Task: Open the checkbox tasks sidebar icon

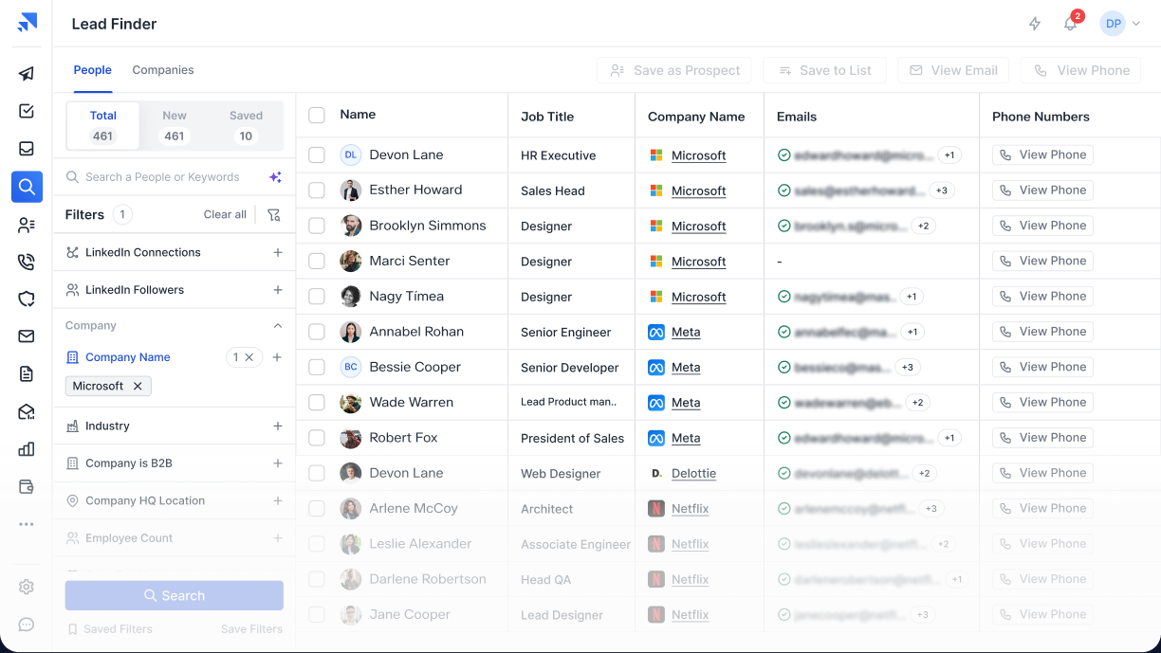Action: 27,111
